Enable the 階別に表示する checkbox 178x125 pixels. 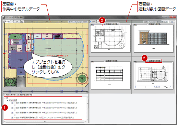(4, 95)
